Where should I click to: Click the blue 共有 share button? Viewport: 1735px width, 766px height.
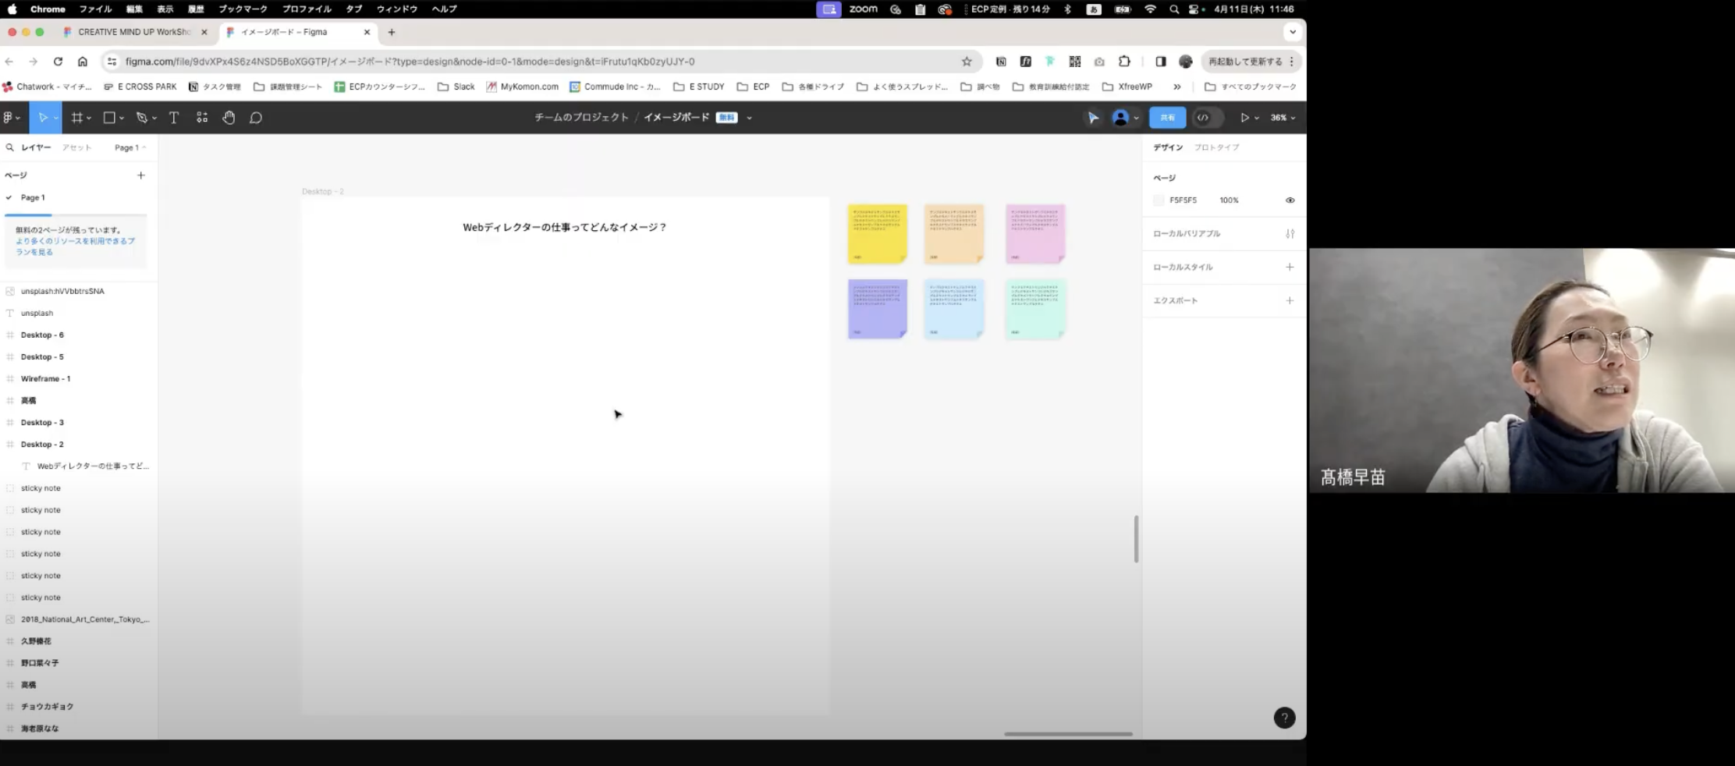1167,118
